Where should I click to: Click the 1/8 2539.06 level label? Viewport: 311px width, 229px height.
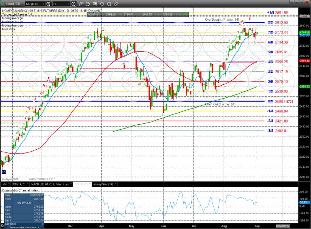tap(278, 91)
